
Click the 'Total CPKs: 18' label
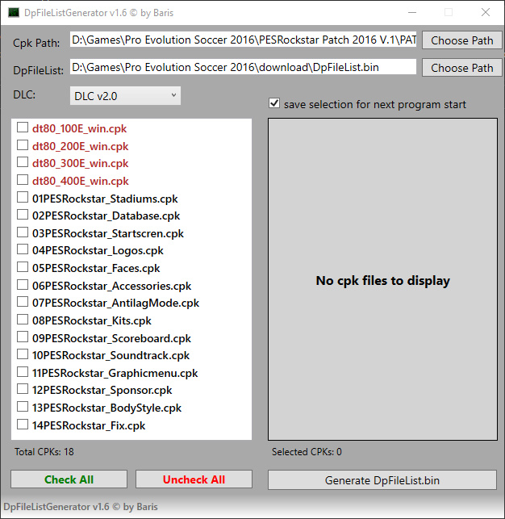[44, 452]
